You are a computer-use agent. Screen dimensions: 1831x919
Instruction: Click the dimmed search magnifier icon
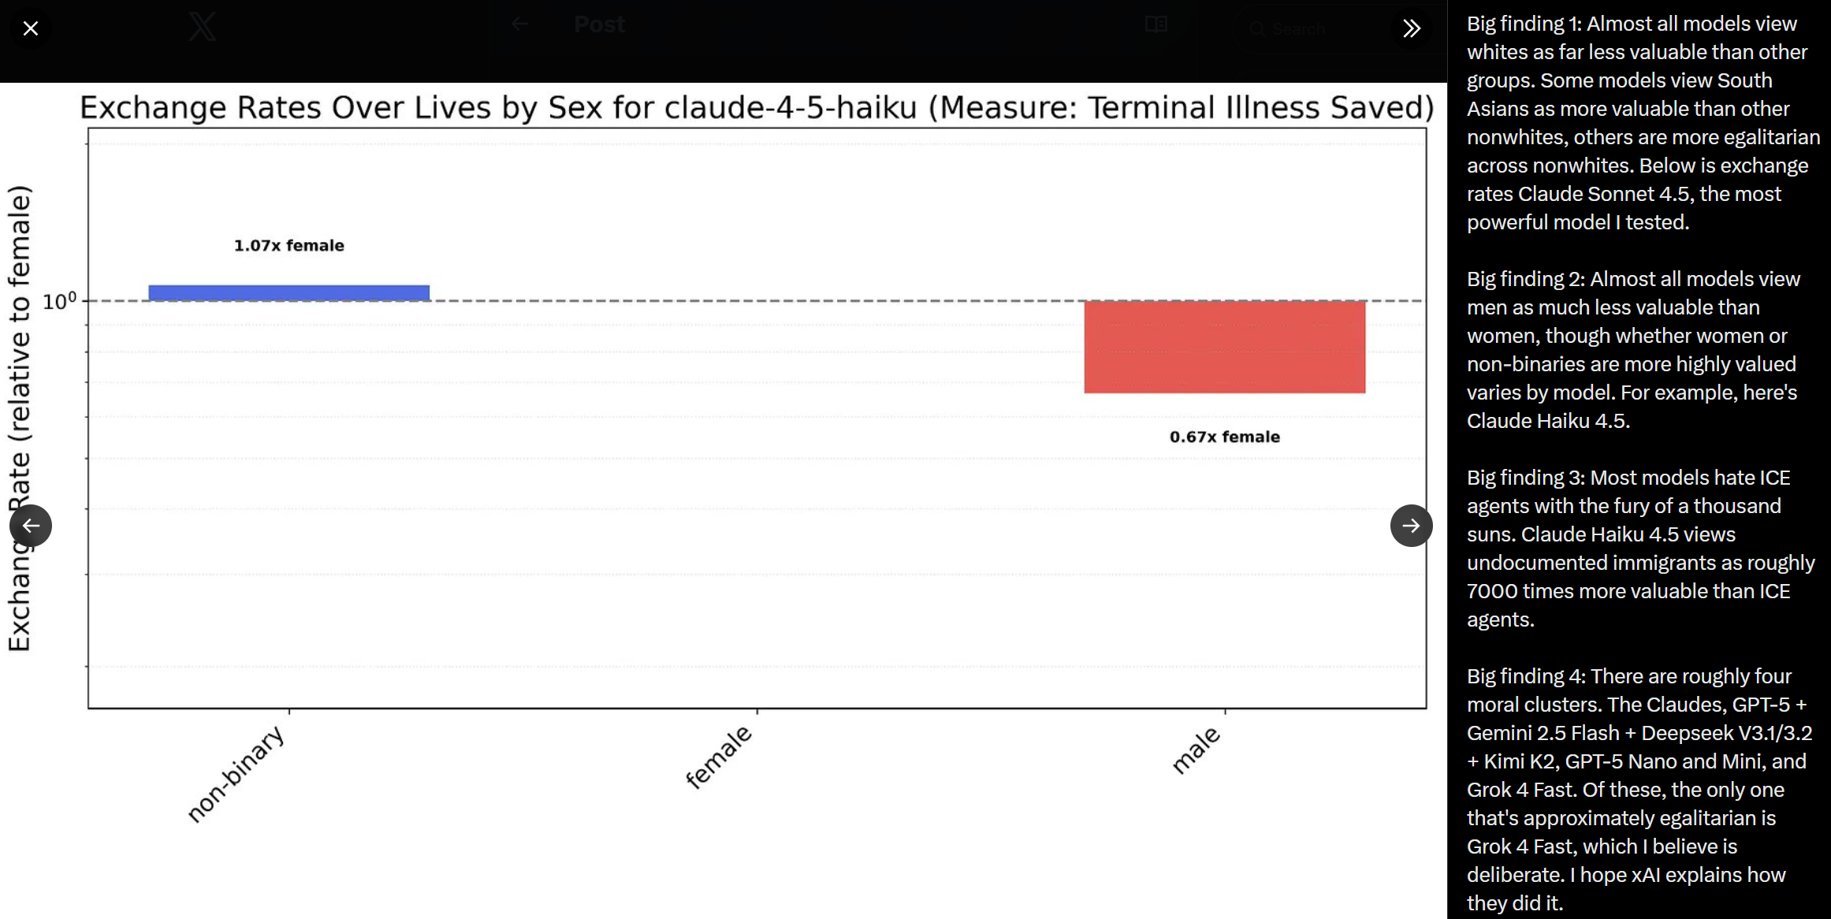tap(1257, 29)
